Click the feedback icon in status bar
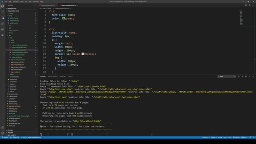The height and width of the screenshot is (144, 256). [x=250, y=138]
